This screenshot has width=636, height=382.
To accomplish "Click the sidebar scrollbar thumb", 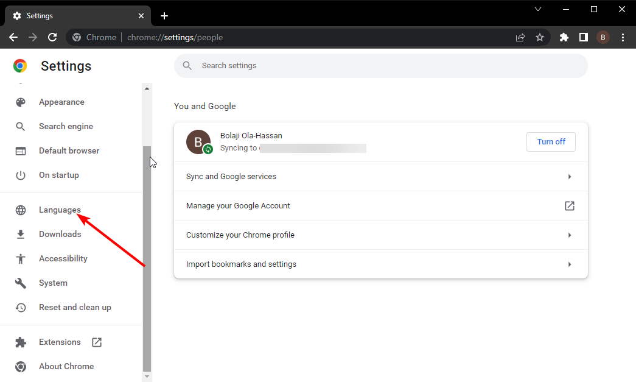I will (x=147, y=259).
